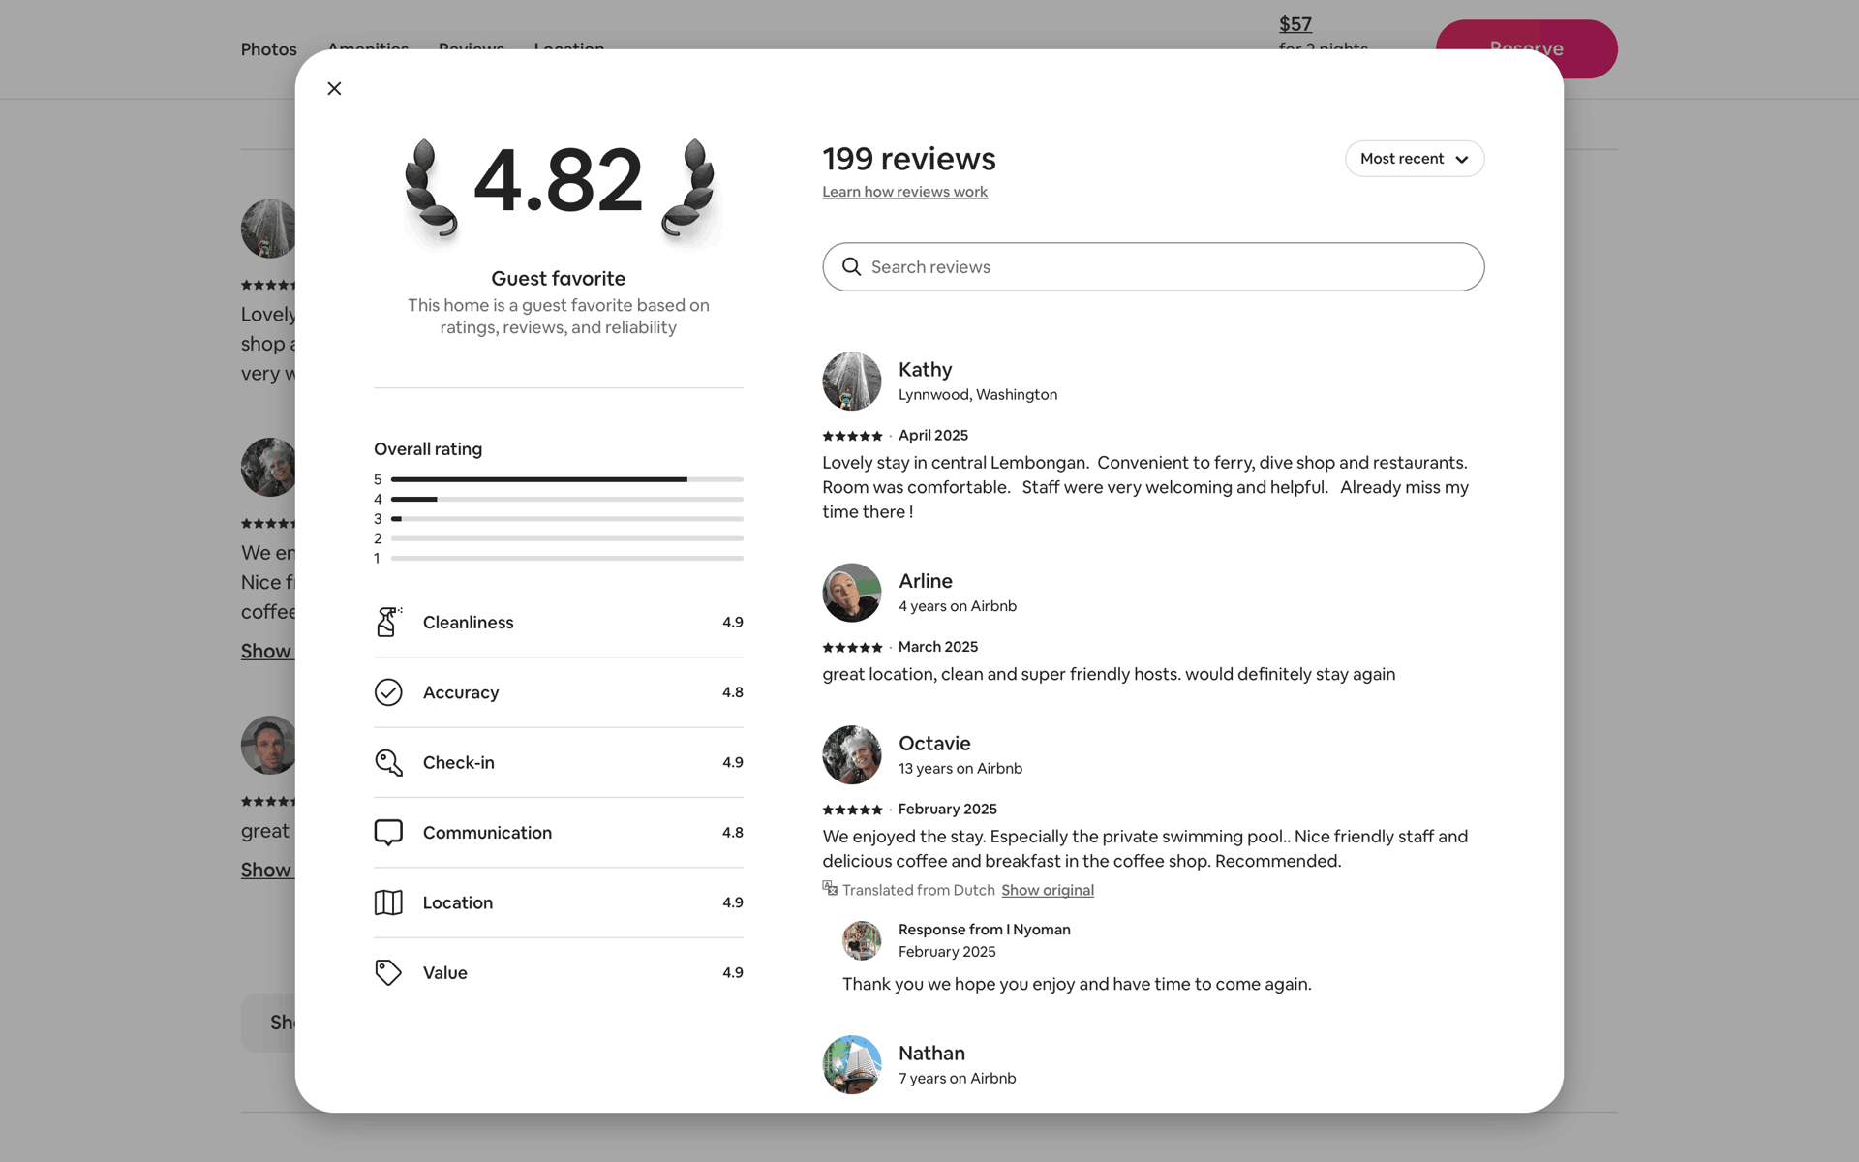Click the first background reviewer avatar at left edge
Screen dimensions: 1859x1162
[268, 229]
